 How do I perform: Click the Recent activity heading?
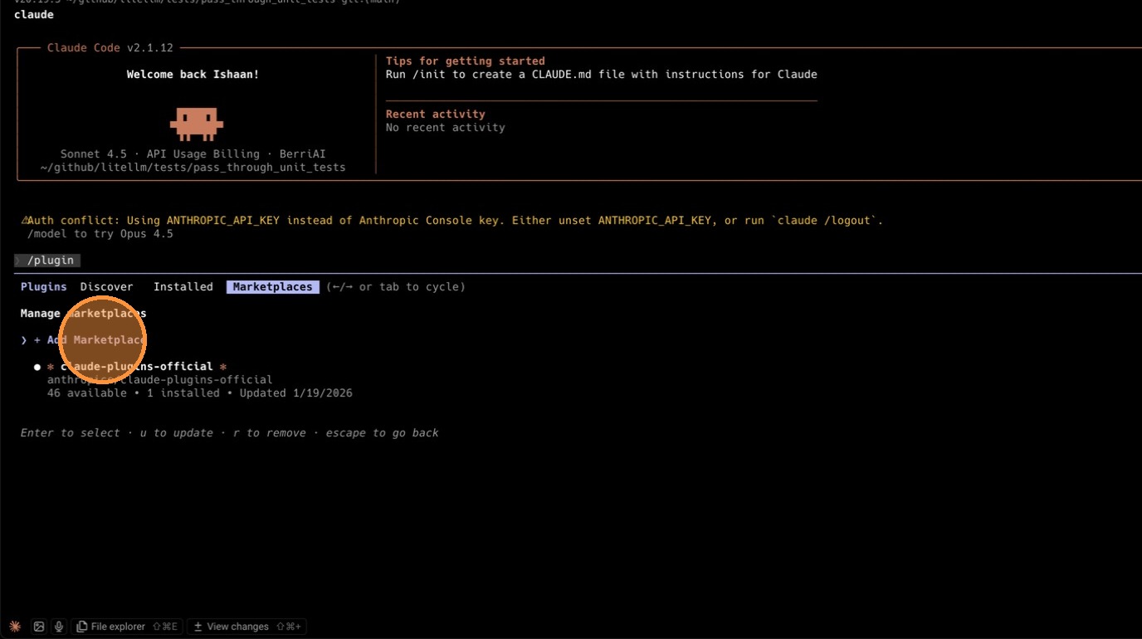click(436, 115)
